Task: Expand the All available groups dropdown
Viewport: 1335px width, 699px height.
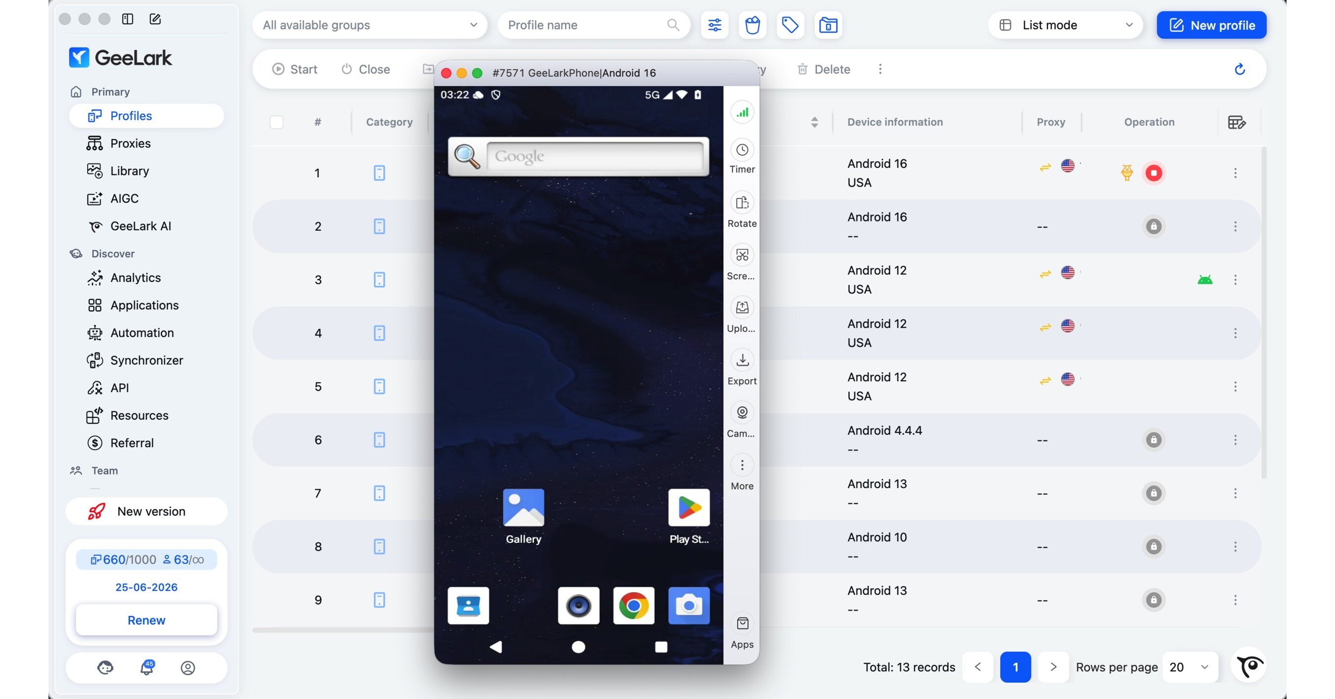Action: pyautogui.click(x=369, y=25)
